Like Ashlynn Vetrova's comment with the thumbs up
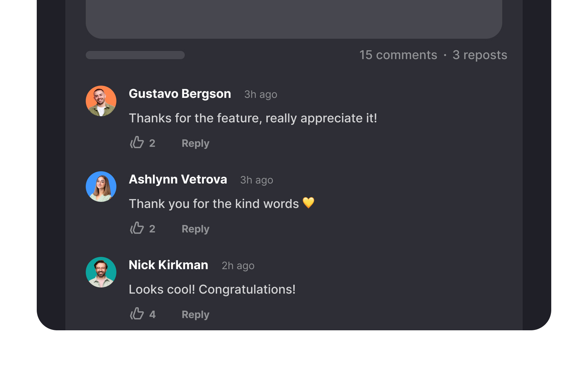The image size is (588, 367). [137, 228]
